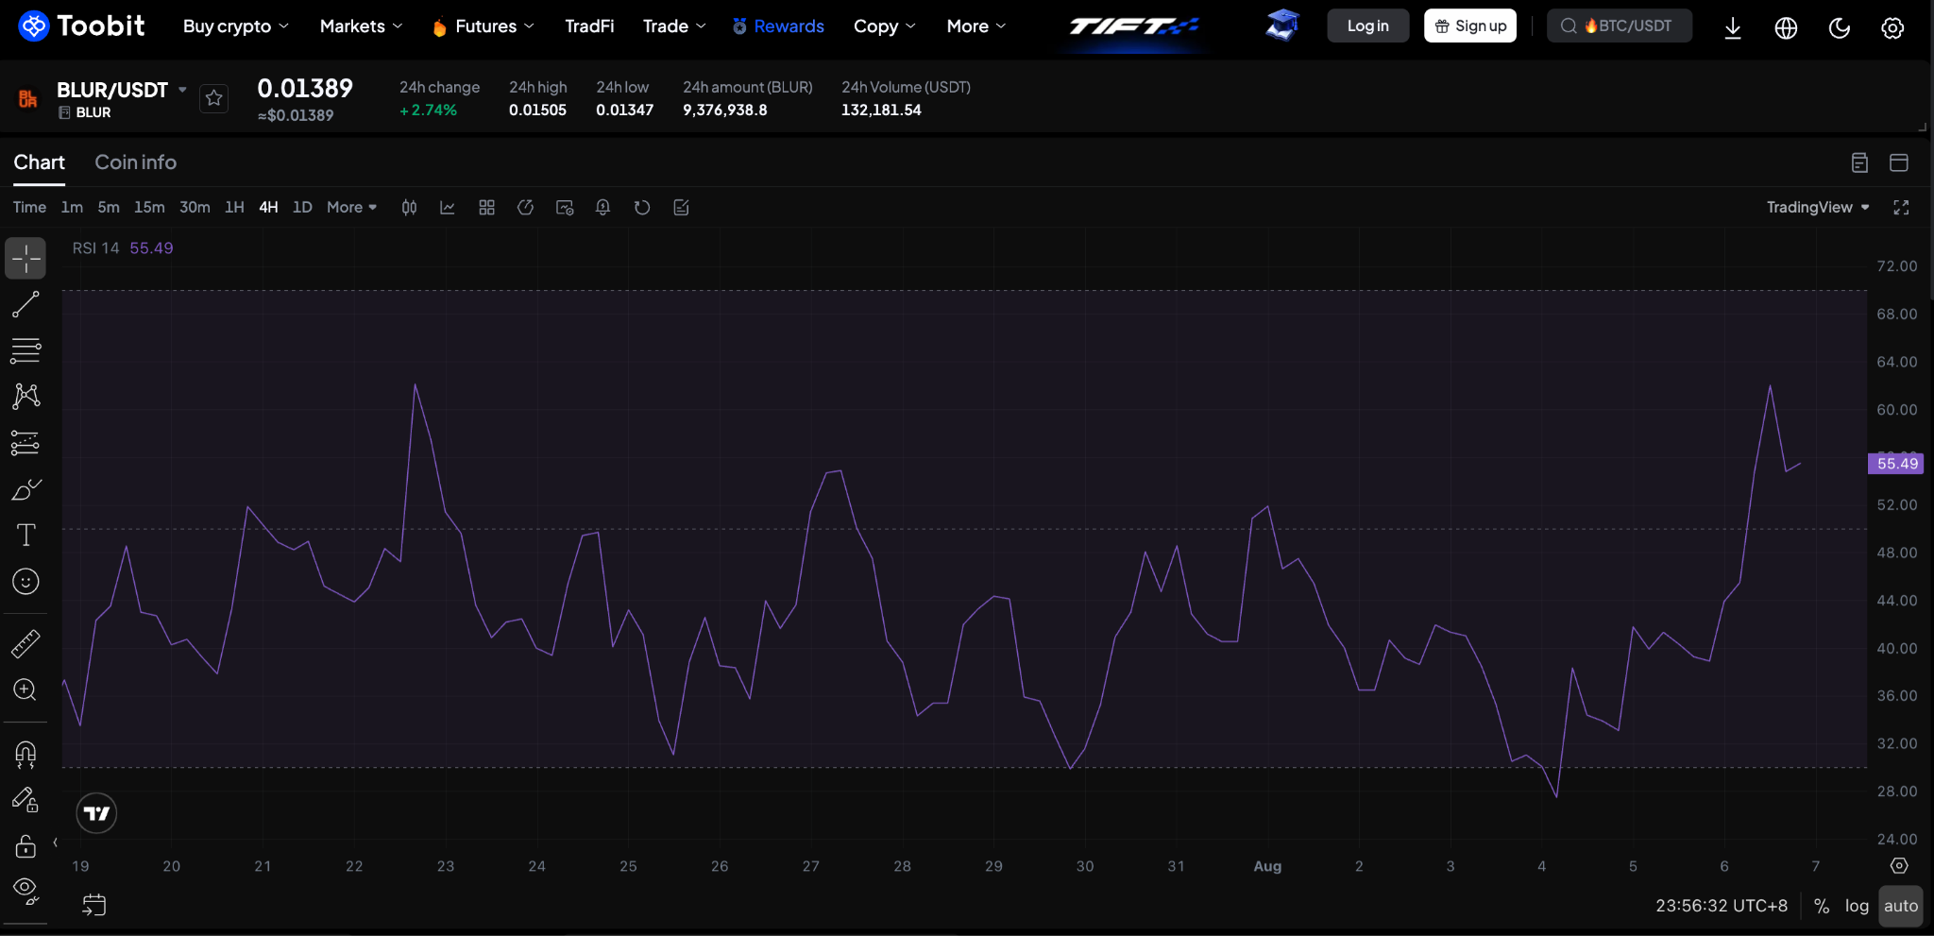Open the emoji sticker tool

[25, 582]
